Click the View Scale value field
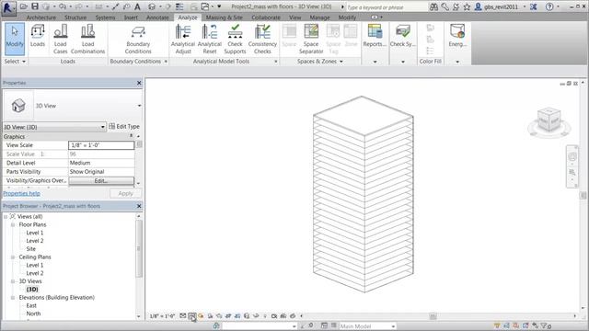Image resolution: width=589 pixels, height=331 pixels. pos(101,145)
